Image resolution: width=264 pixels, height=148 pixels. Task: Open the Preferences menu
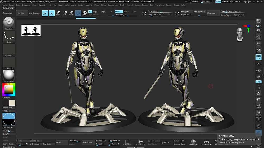113,5
